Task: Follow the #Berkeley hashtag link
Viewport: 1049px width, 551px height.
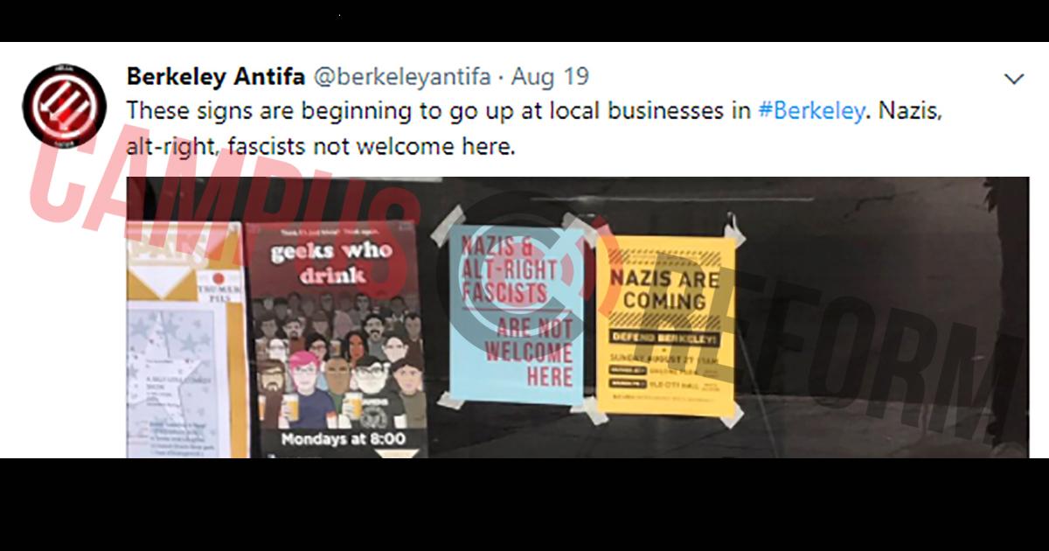Action: coord(810,112)
